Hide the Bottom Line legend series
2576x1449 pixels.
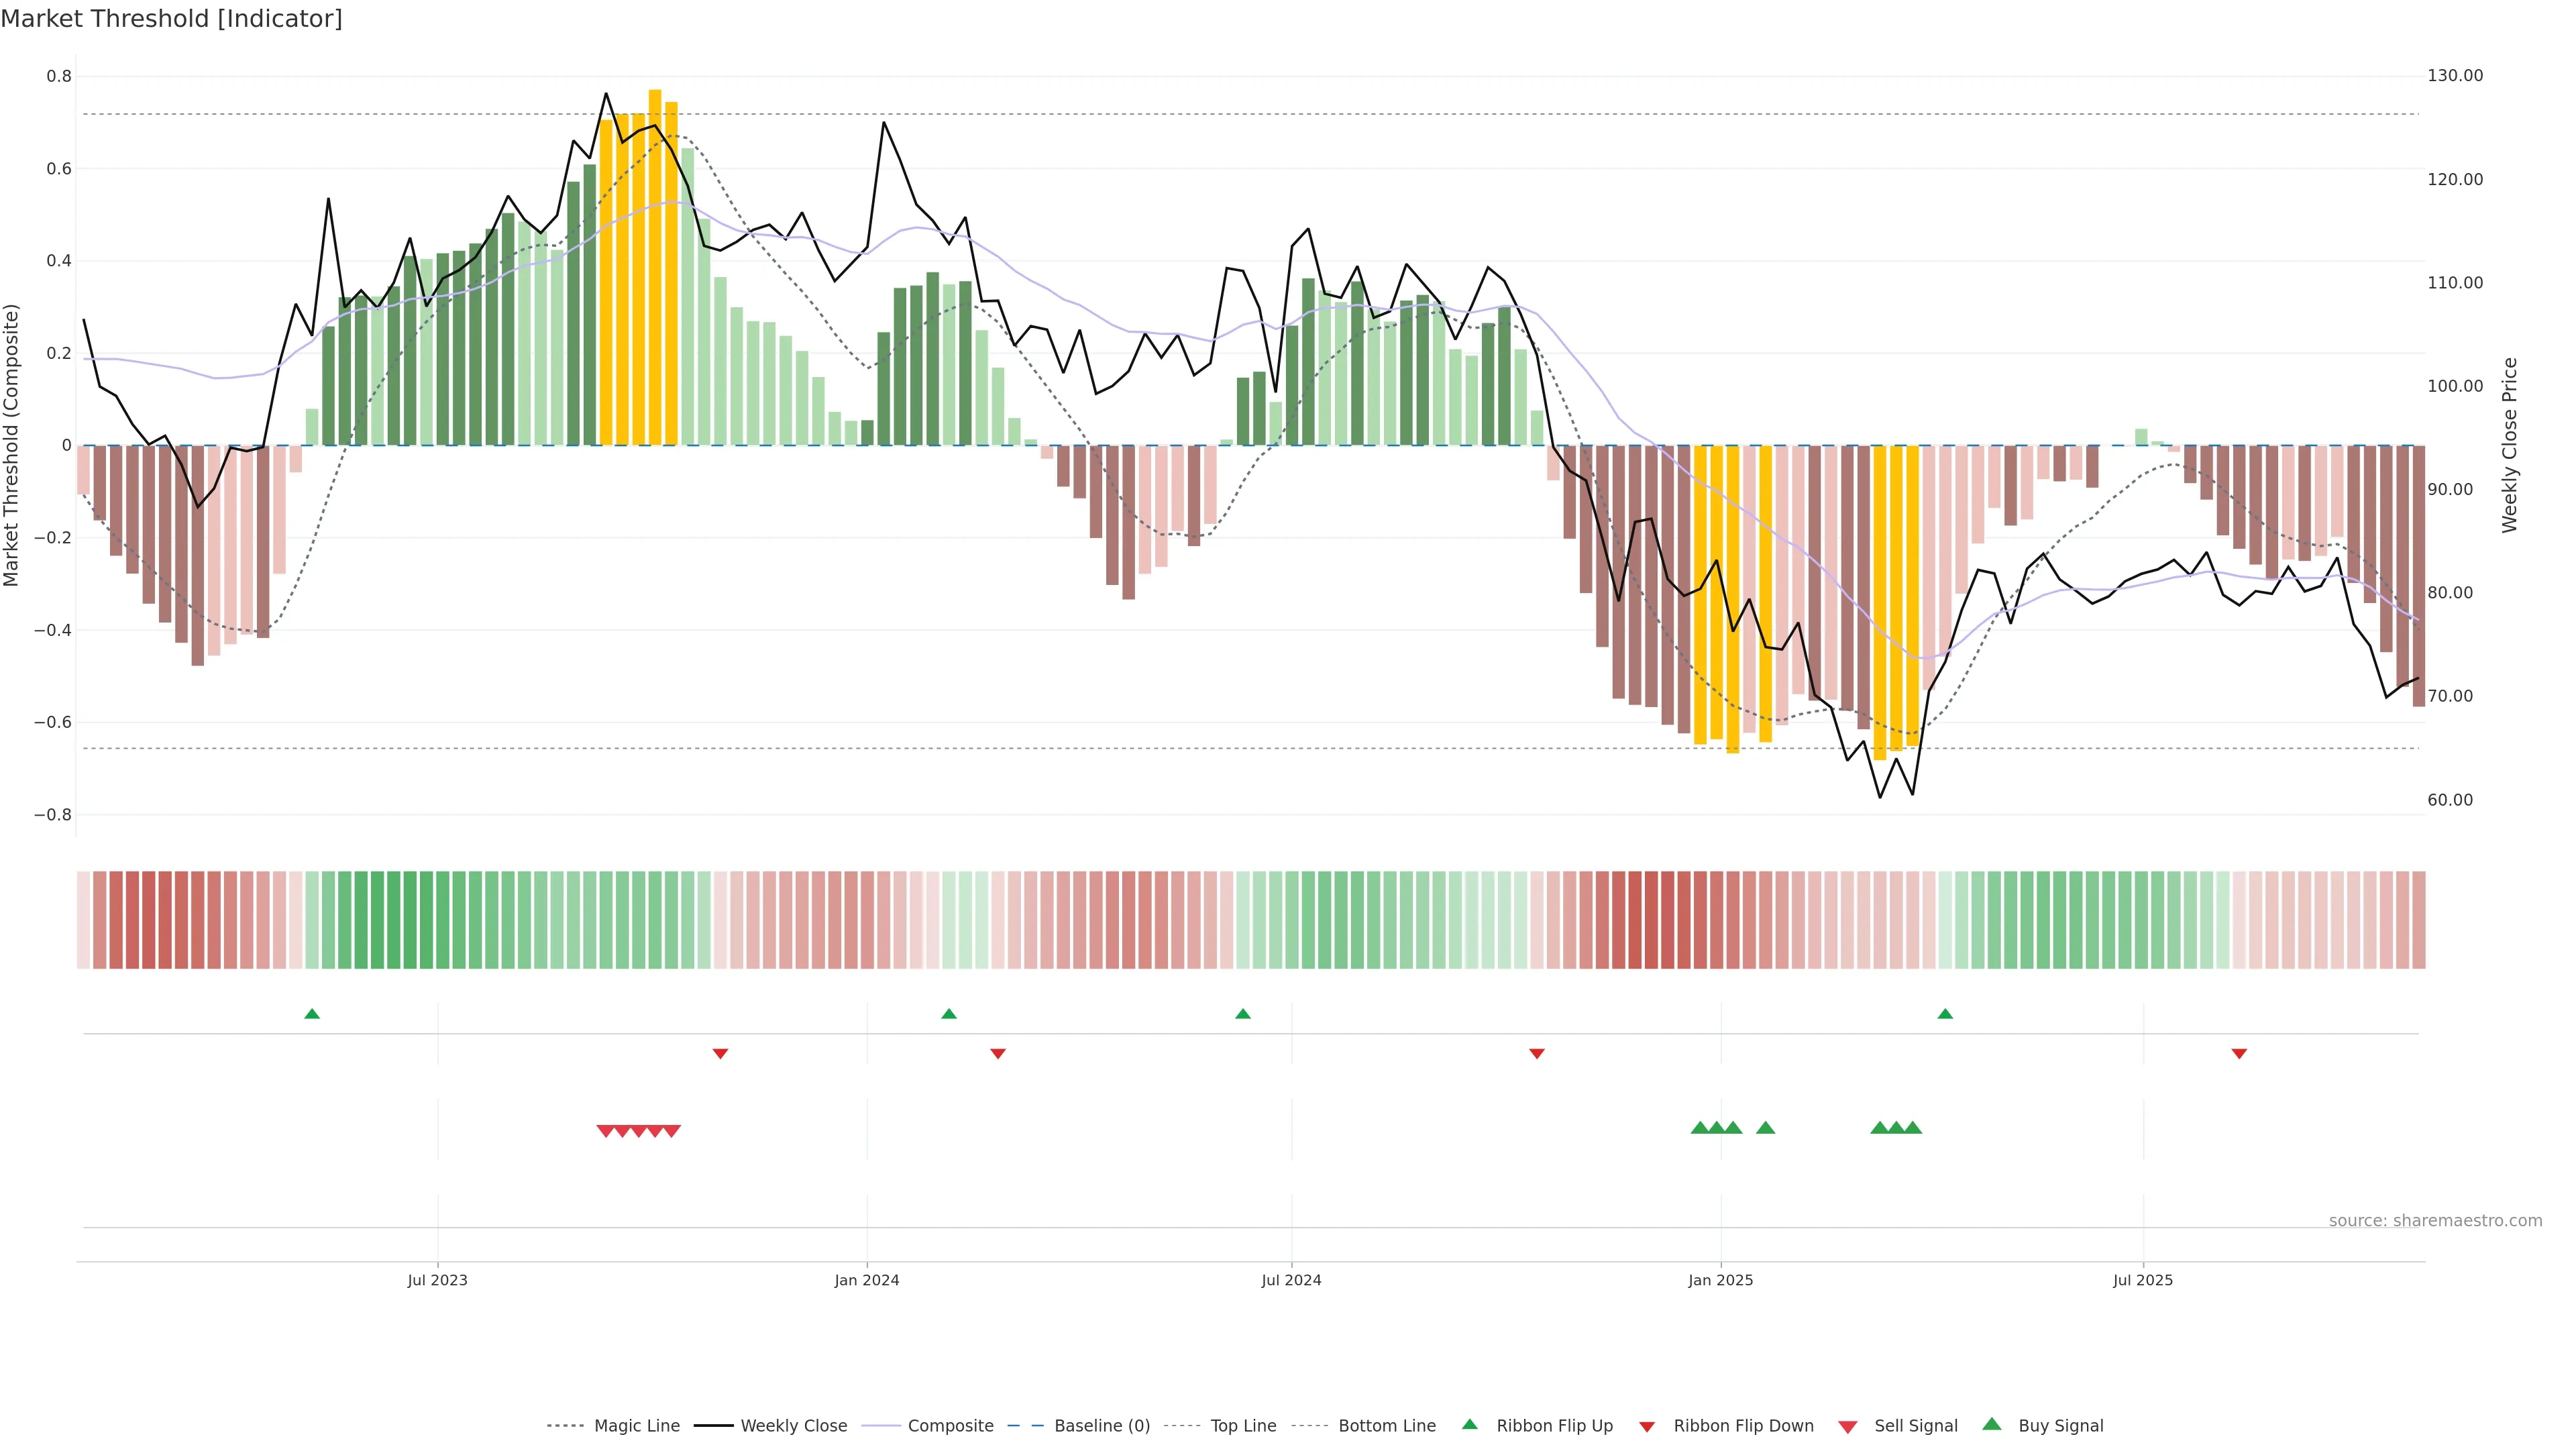click(1386, 1426)
